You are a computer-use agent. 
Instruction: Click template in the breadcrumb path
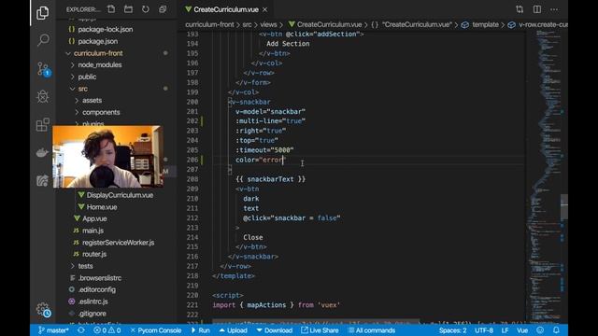[x=485, y=24]
